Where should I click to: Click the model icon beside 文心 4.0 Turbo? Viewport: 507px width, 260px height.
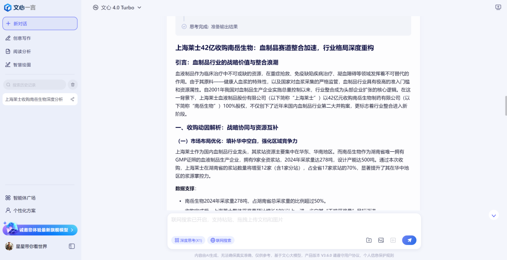pos(95,7)
